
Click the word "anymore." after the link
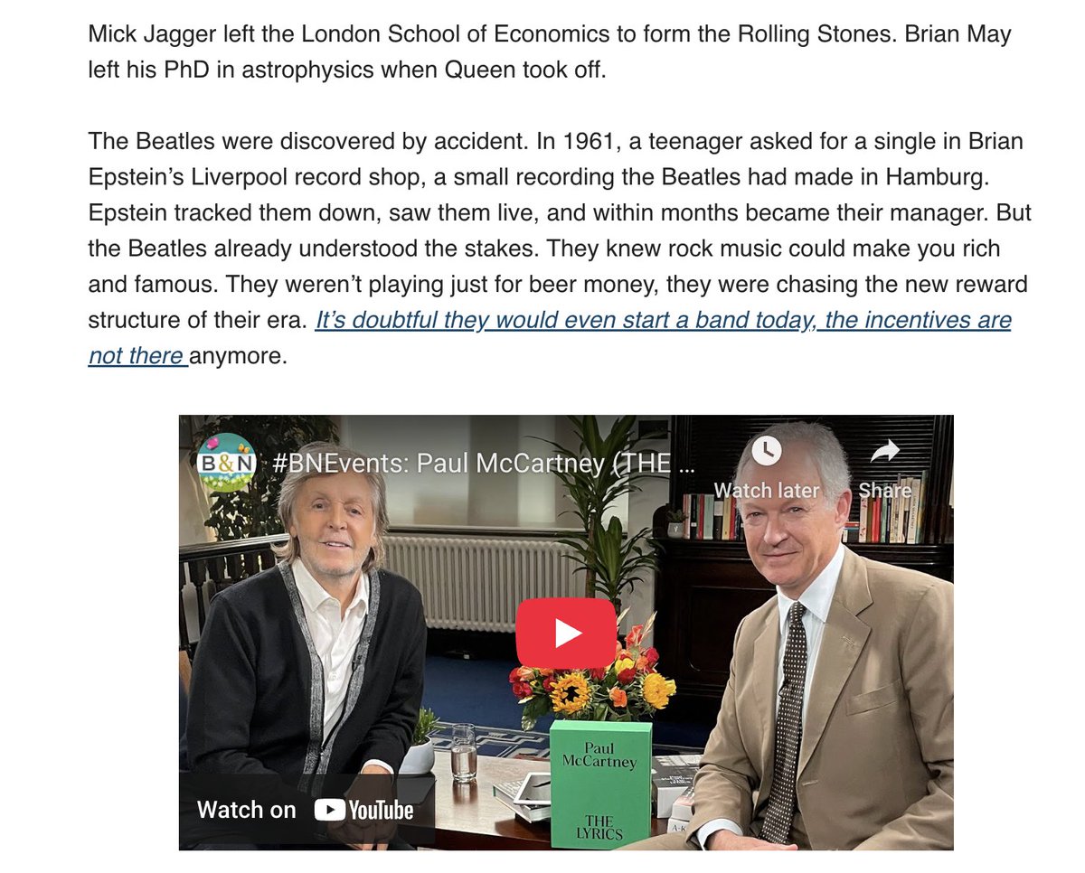coord(238,356)
